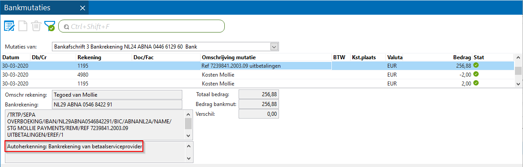Click the green status icon for 2,00 row
The image size is (523, 167).
[x=476, y=83]
